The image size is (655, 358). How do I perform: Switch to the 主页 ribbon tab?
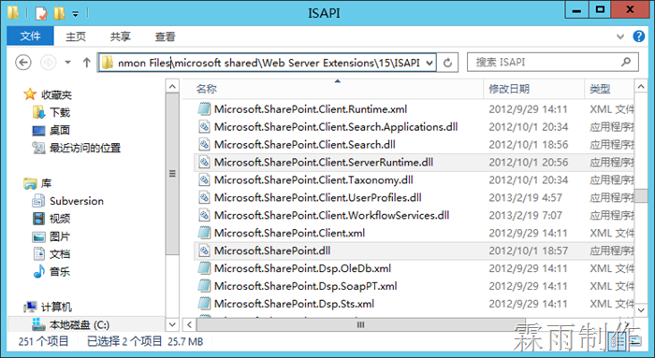coord(76,36)
